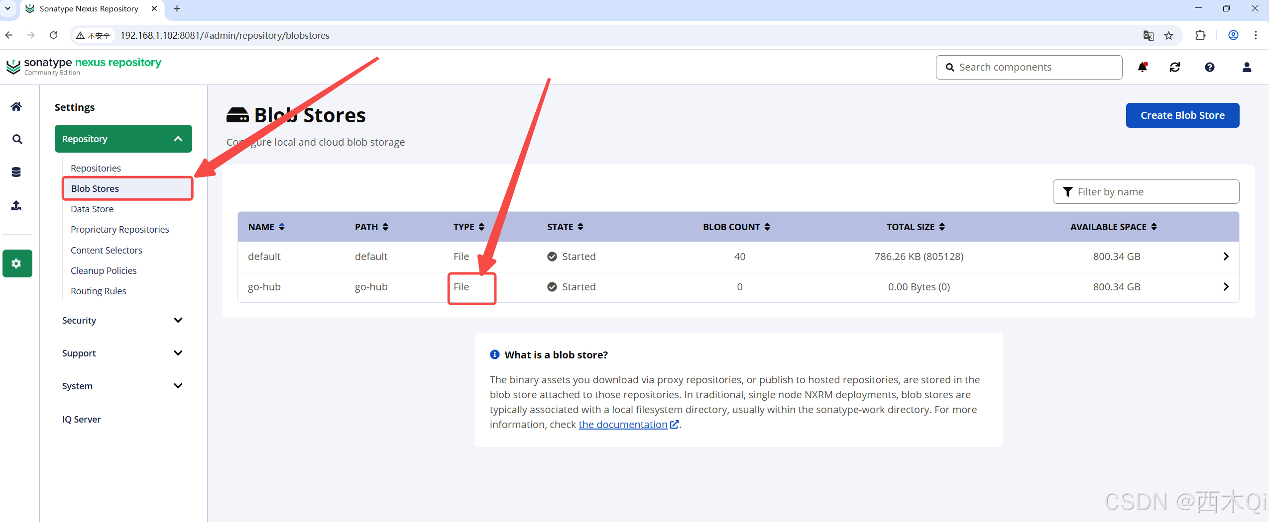The height and width of the screenshot is (522, 1269).
Task: Sort table by TOTAL SIZE column
Action: pos(916,227)
